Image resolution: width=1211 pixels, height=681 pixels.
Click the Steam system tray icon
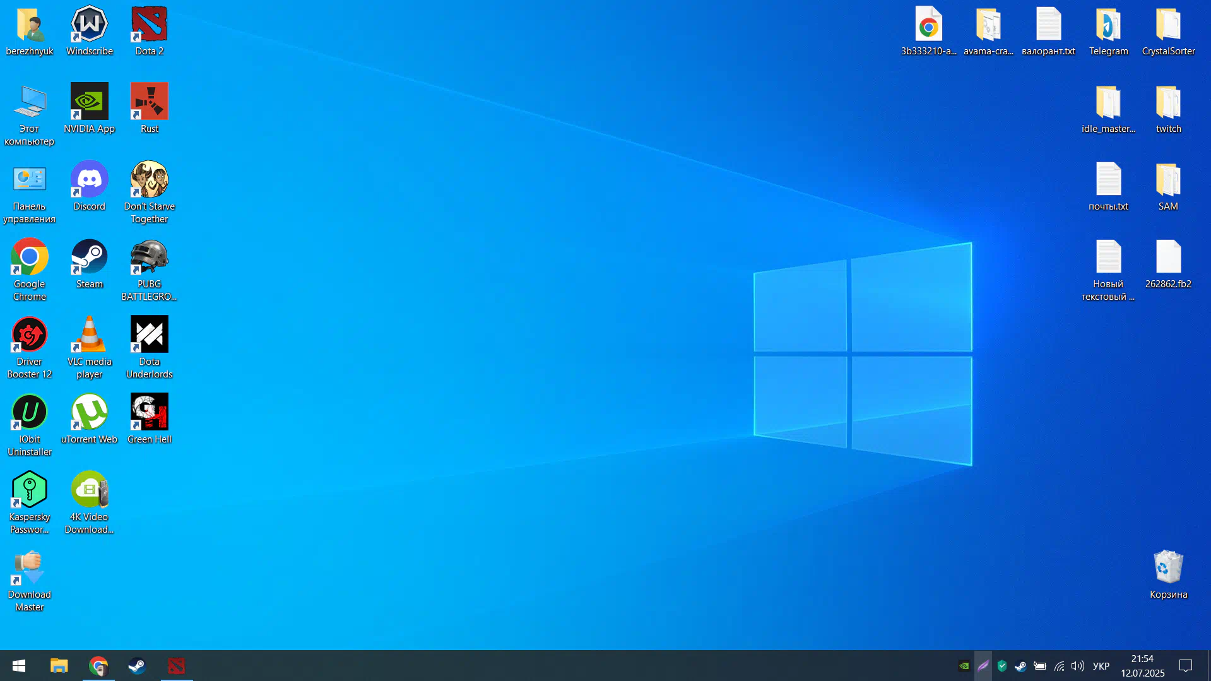(x=1020, y=666)
